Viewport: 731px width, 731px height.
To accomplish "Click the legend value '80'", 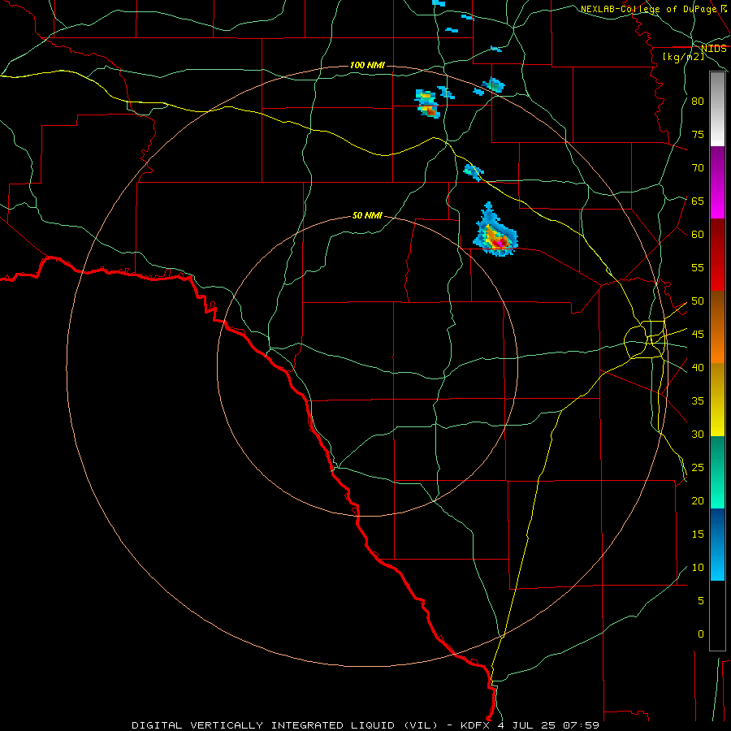I will tap(698, 102).
